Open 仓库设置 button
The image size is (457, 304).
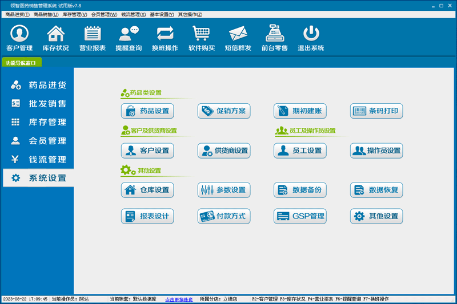147,190
